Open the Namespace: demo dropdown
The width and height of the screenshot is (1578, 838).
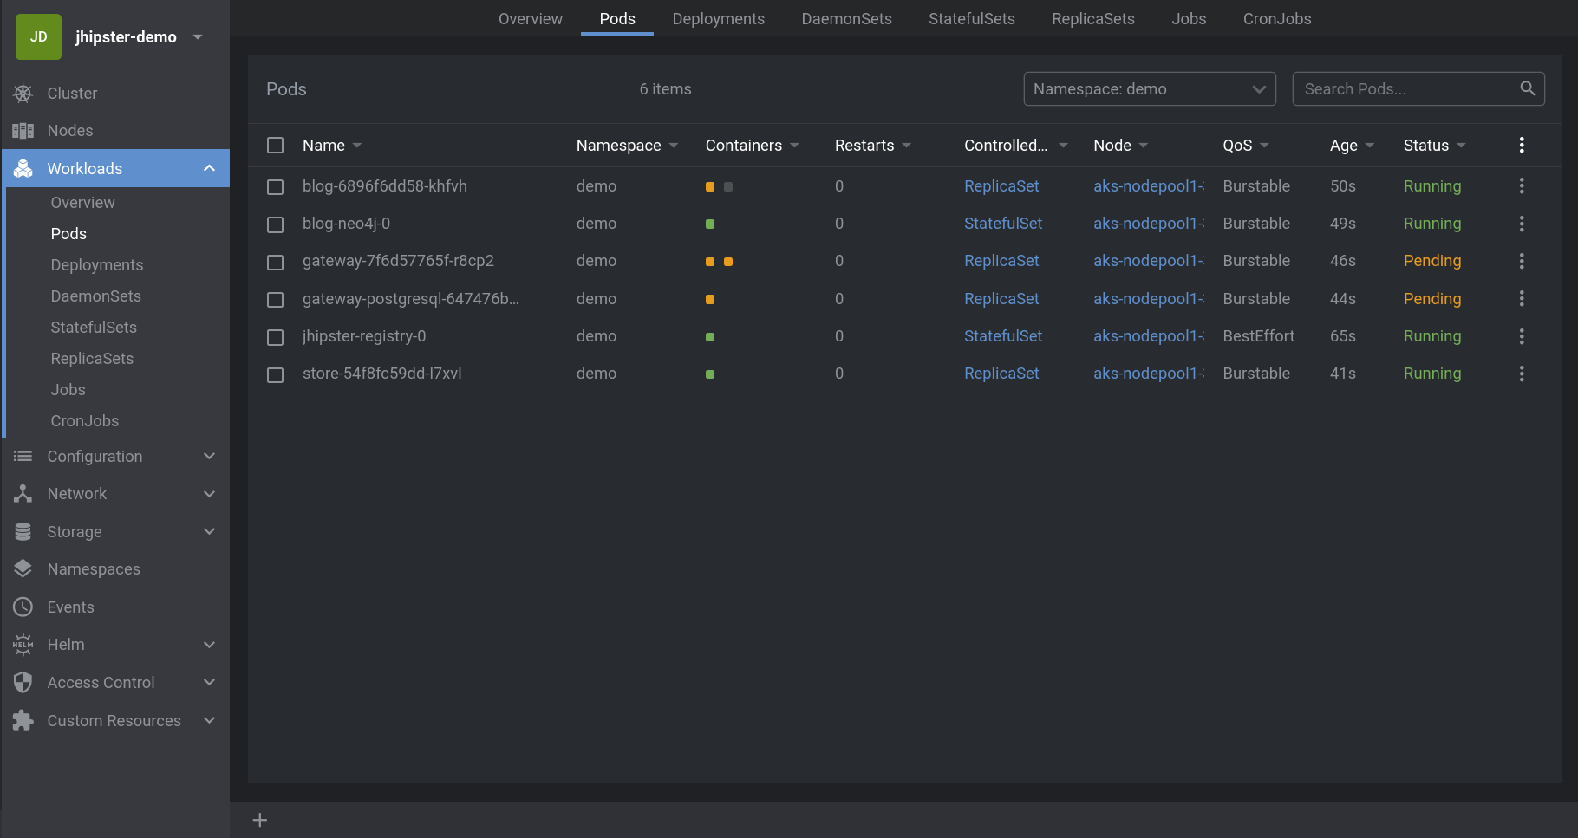pyautogui.click(x=1149, y=89)
